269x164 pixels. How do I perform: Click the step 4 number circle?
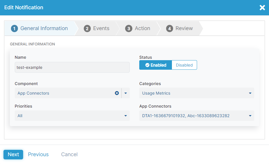[170, 28]
